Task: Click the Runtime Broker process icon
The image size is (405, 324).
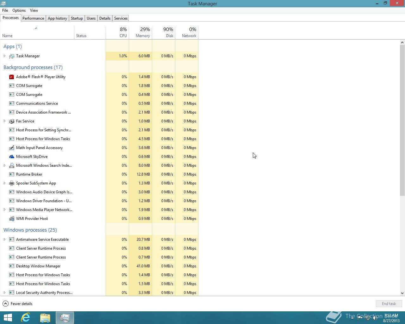Action: pyautogui.click(x=12, y=174)
